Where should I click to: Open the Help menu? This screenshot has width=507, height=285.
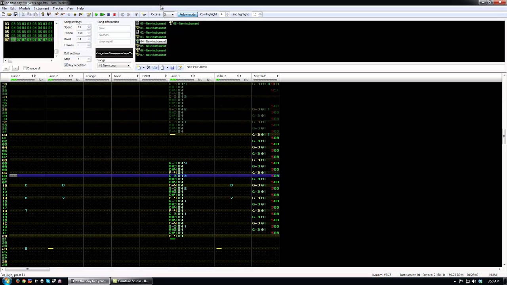click(x=80, y=8)
